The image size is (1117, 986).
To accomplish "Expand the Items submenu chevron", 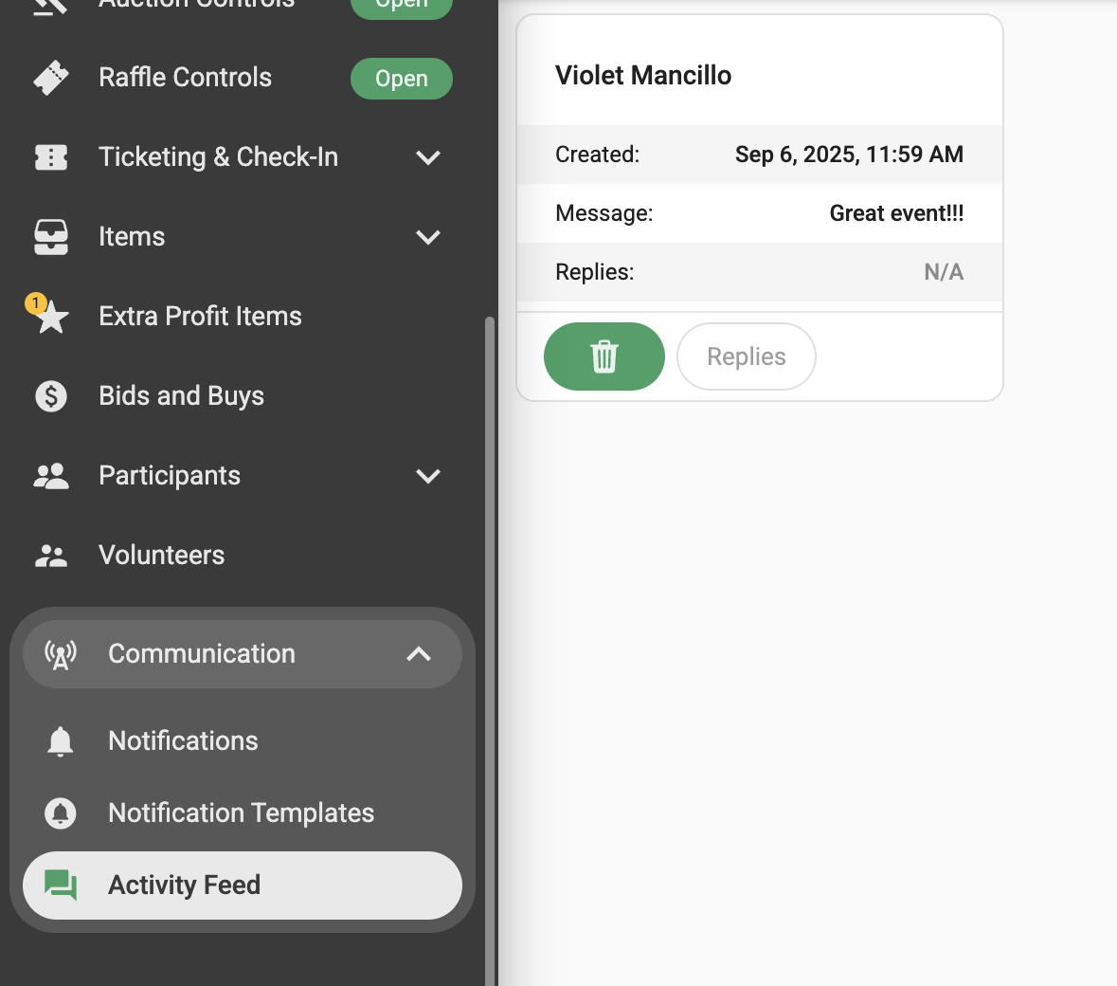I will click(x=428, y=237).
